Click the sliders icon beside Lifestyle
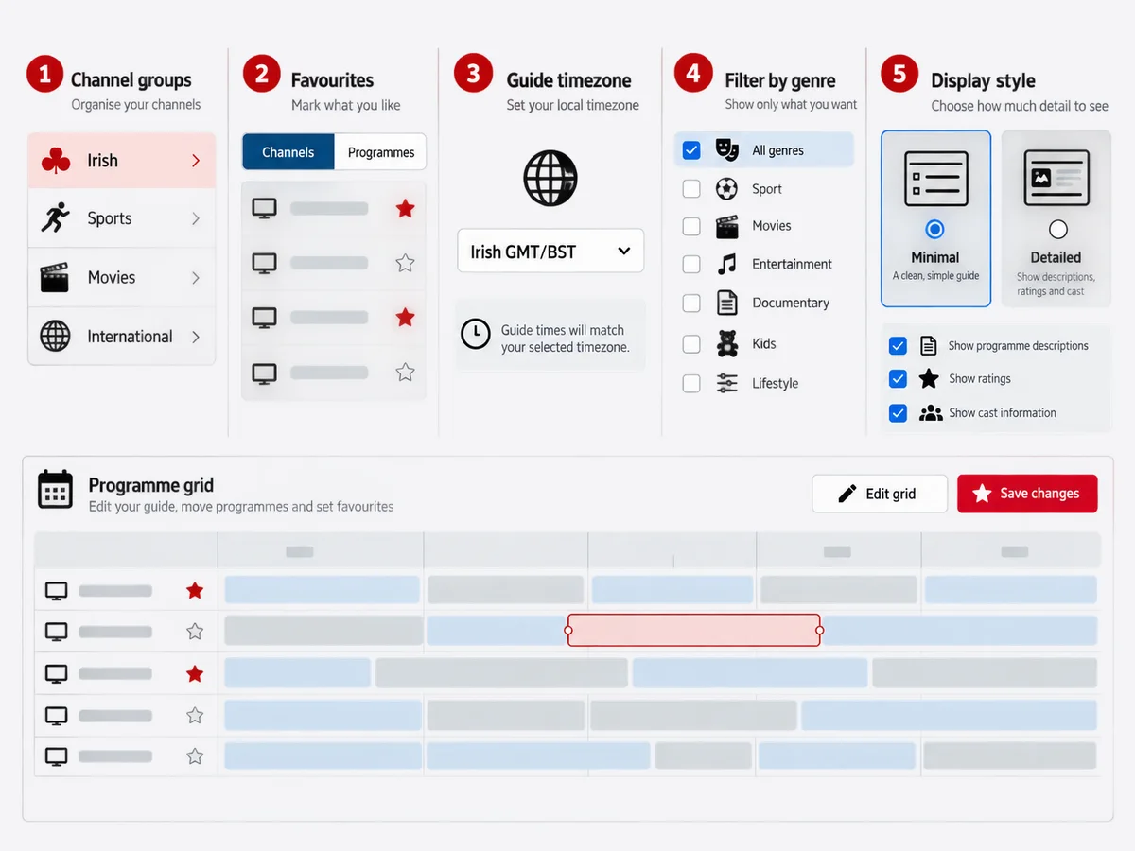 726,383
